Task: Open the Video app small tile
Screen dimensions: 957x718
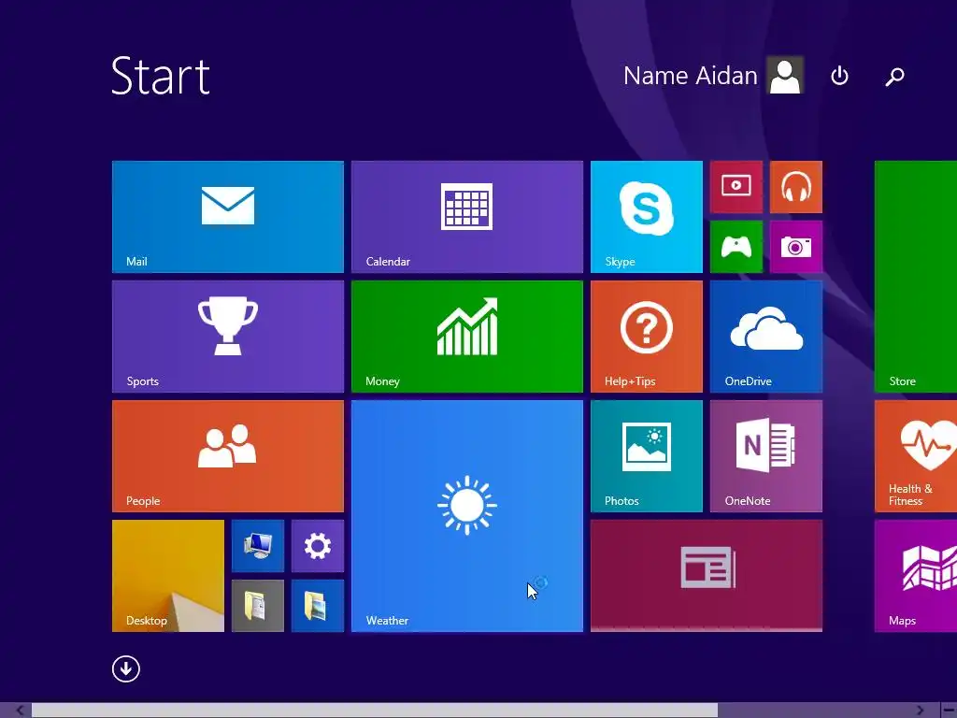Action: pos(736,187)
